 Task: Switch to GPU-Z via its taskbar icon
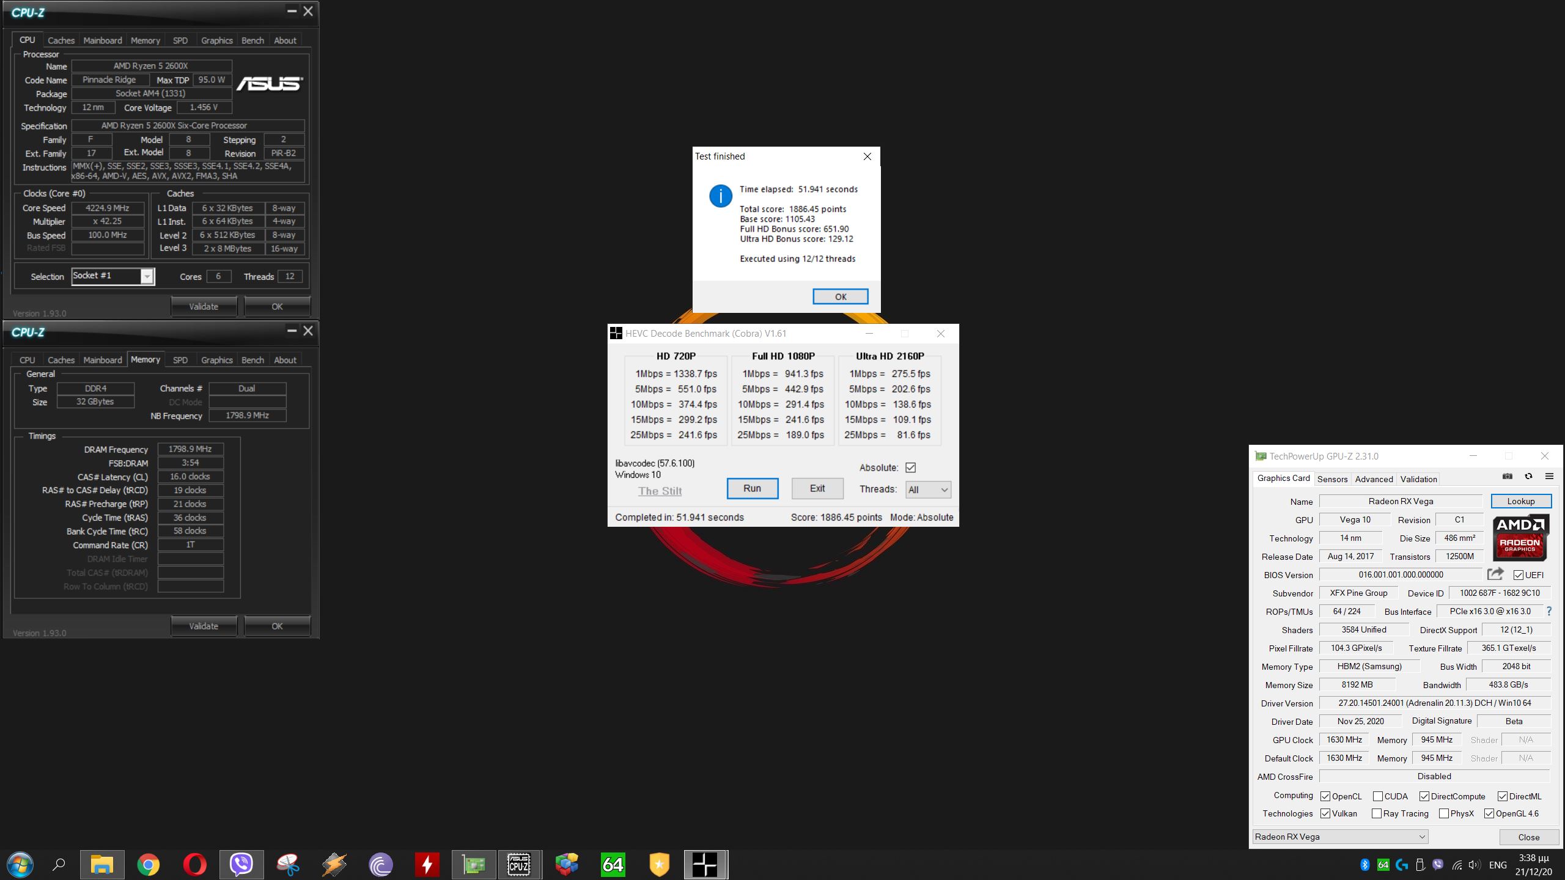tap(474, 865)
